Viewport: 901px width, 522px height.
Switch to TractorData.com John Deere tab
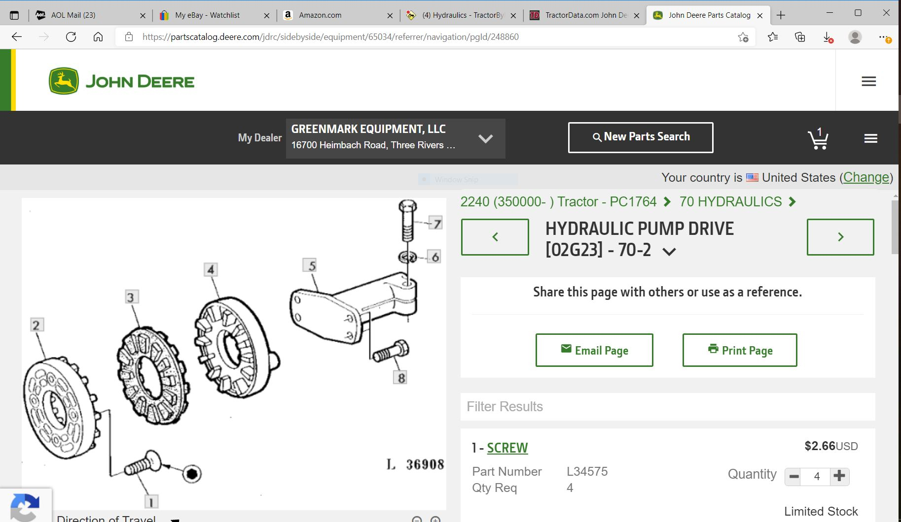coord(584,15)
